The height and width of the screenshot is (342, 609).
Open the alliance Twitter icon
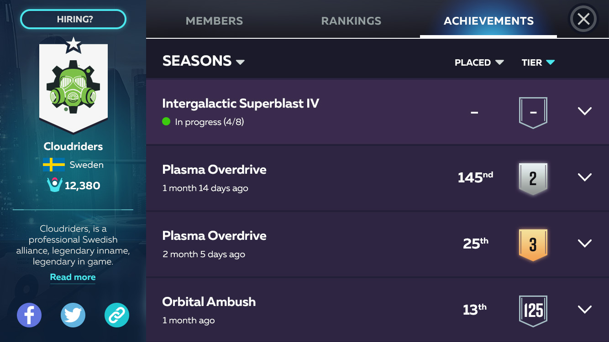tap(73, 315)
